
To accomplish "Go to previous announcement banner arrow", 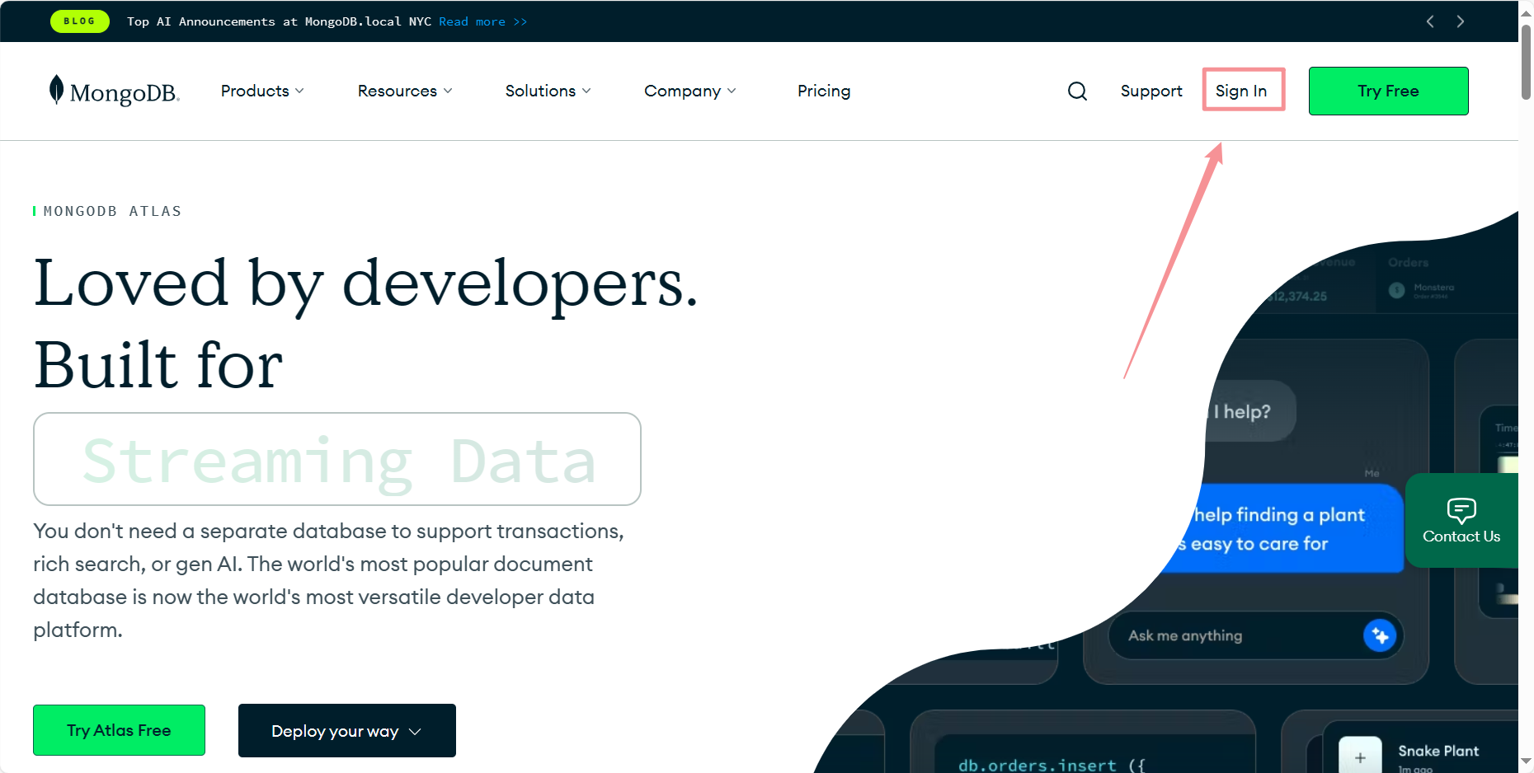I will coord(1430,21).
